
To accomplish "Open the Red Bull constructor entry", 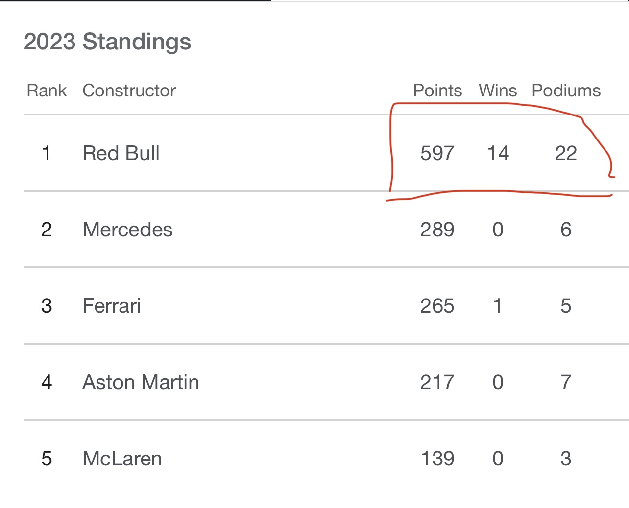I will click(x=121, y=153).
